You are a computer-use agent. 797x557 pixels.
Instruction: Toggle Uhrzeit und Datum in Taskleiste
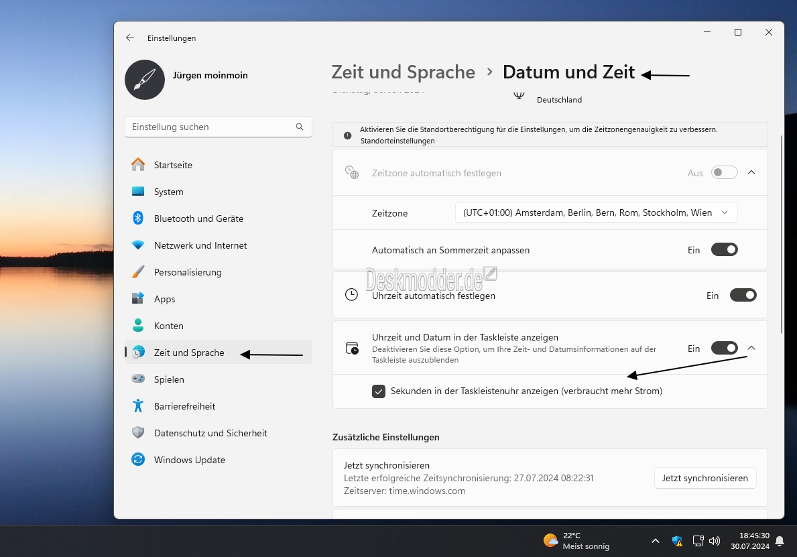(725, 348)
